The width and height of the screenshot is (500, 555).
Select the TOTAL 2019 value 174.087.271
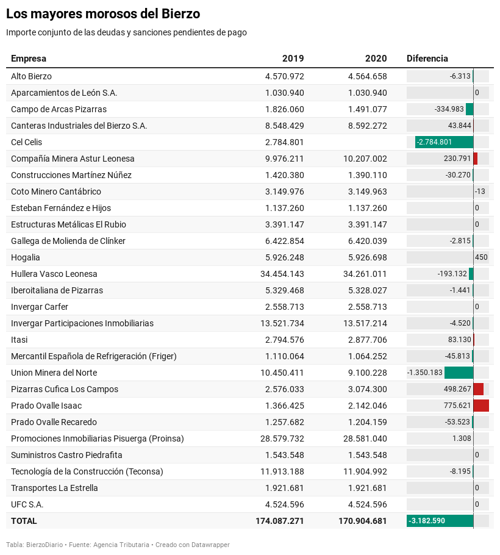click(279, 521)
